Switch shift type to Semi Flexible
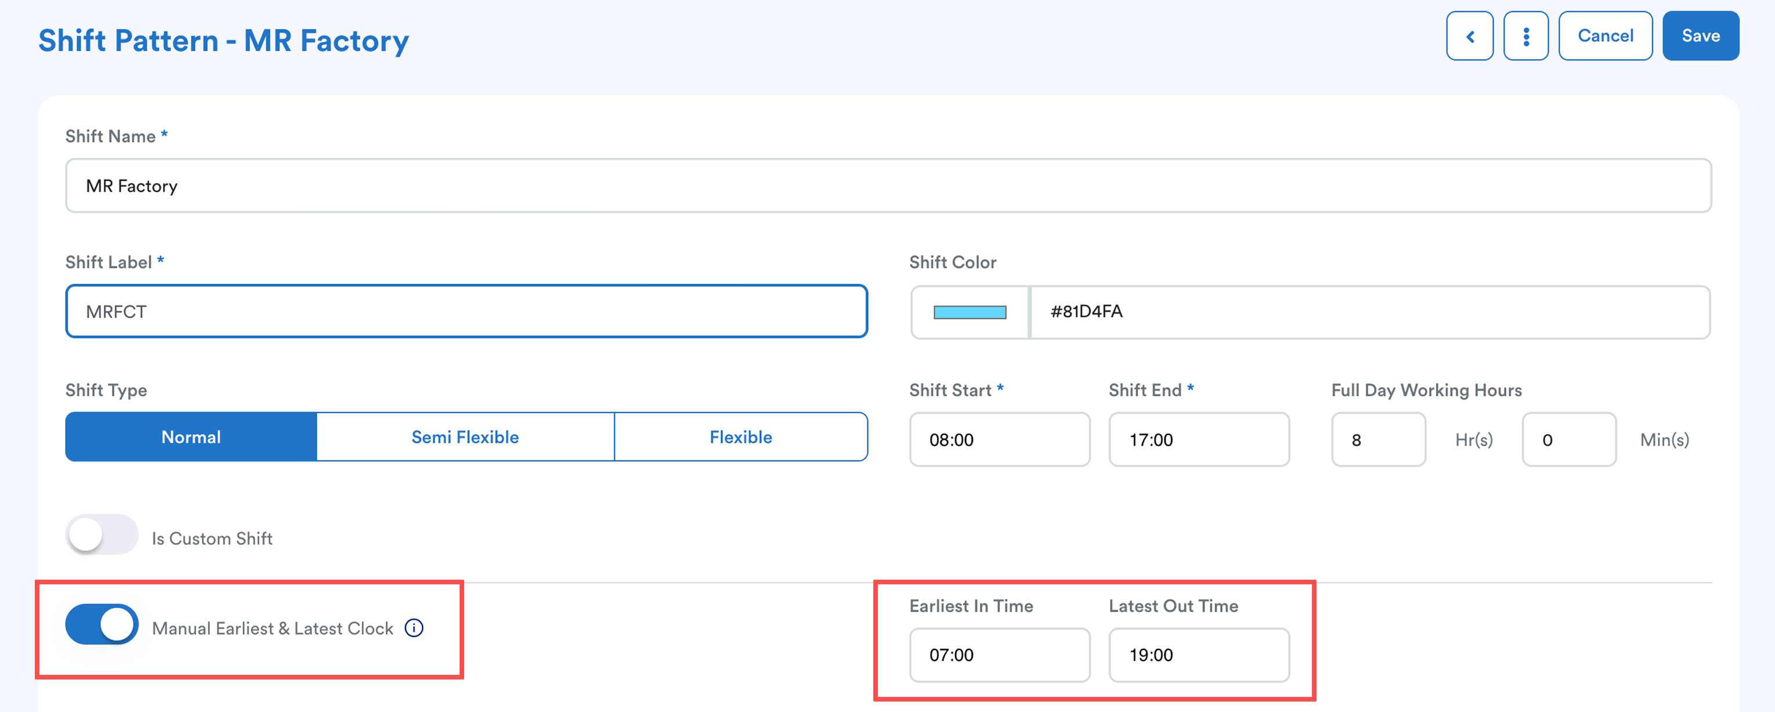 pos(465,437)
